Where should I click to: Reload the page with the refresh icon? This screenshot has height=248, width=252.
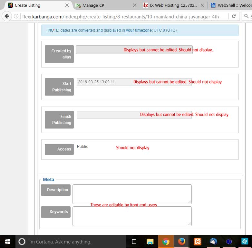click(x=234, y=16)
